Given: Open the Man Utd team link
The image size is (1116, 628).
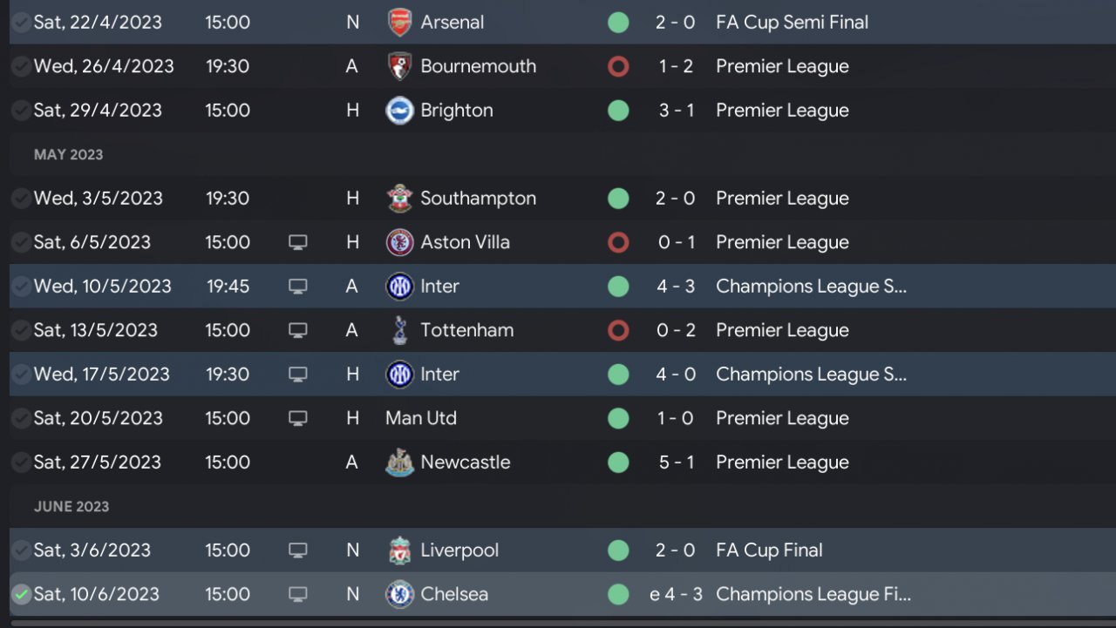Looking at the screenshot, I should click(421, 419).
